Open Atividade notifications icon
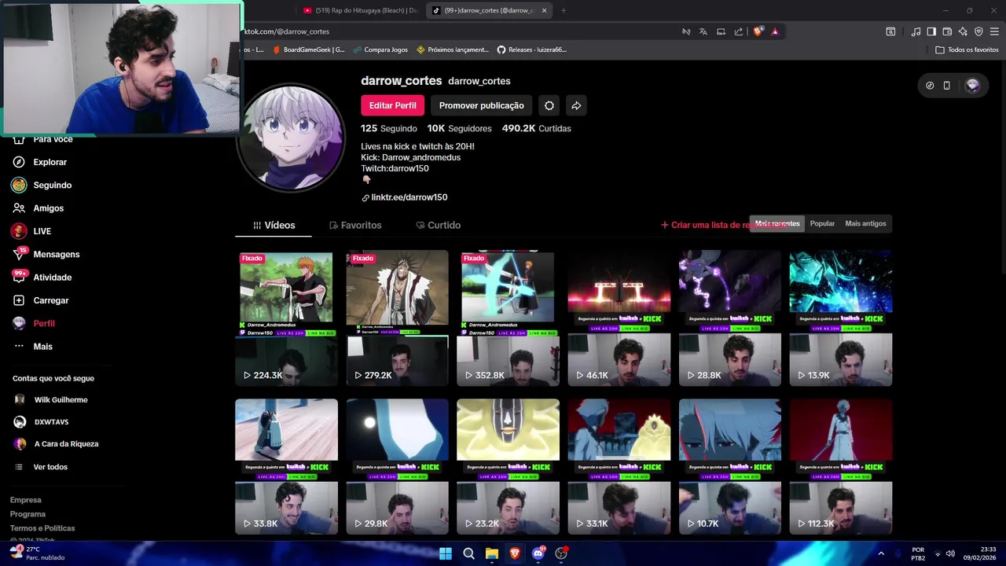 click(x=19, y=277)
